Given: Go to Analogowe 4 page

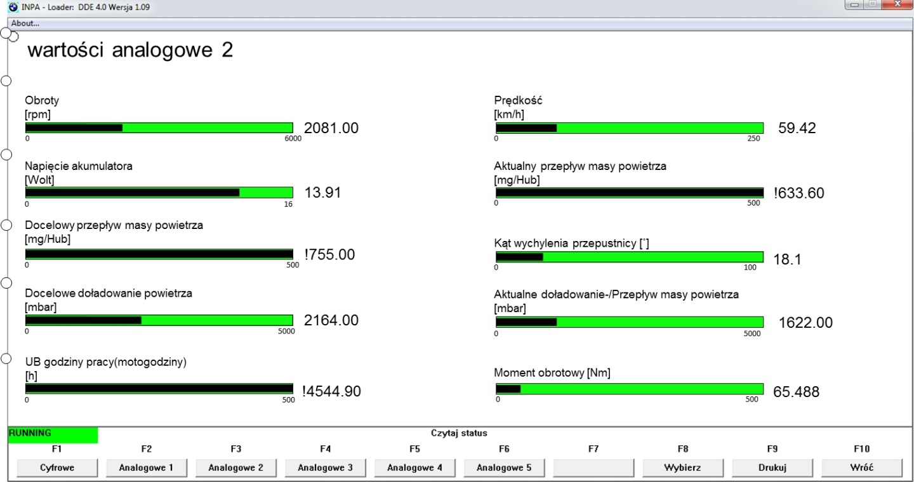Looking at the screenshot, I should click(415, 468).
